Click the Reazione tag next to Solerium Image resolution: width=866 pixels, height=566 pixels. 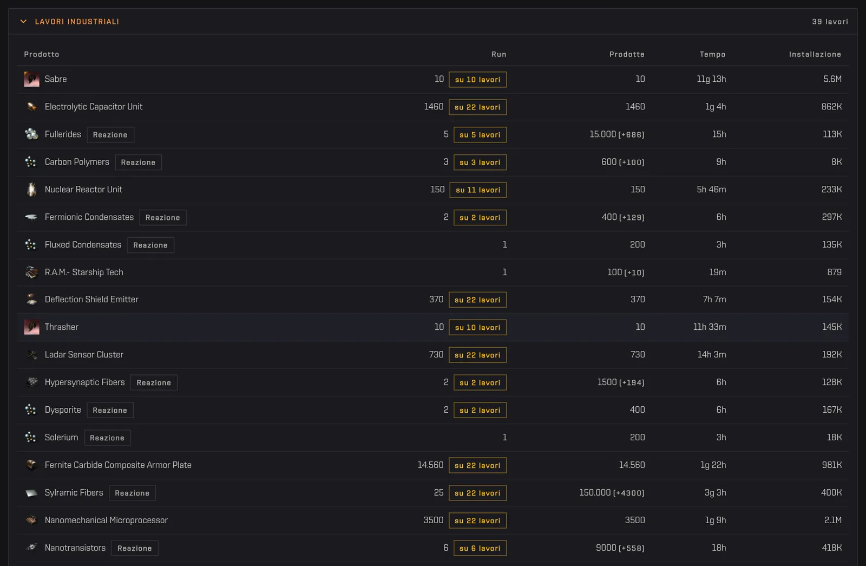click(x=107, y=438)
